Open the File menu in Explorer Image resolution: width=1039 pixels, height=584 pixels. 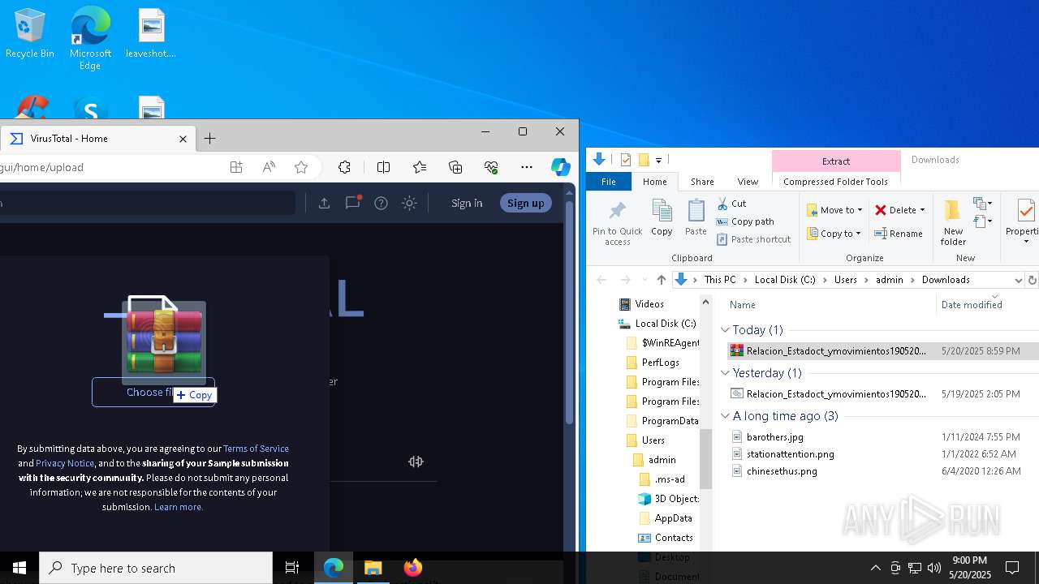[x=608, y=182]
